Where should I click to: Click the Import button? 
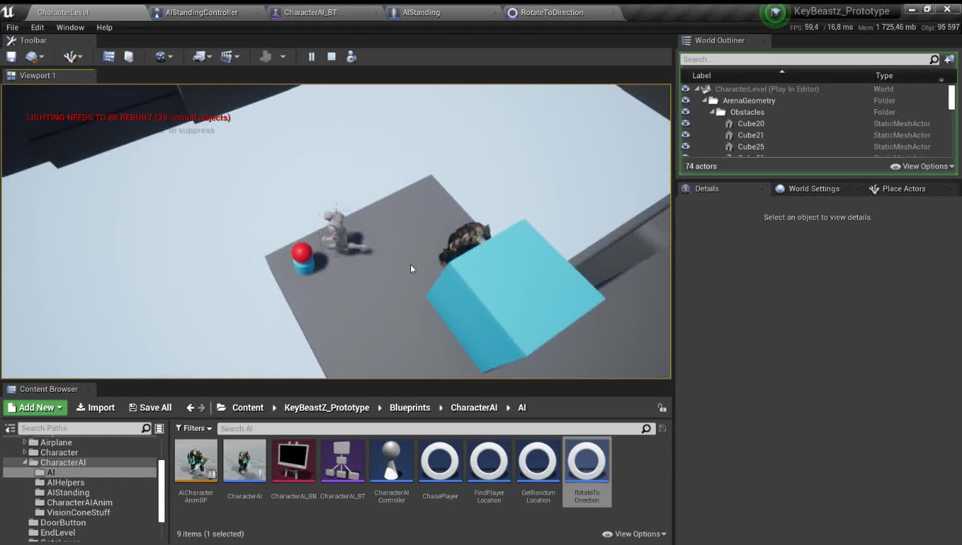pos(95,407)
